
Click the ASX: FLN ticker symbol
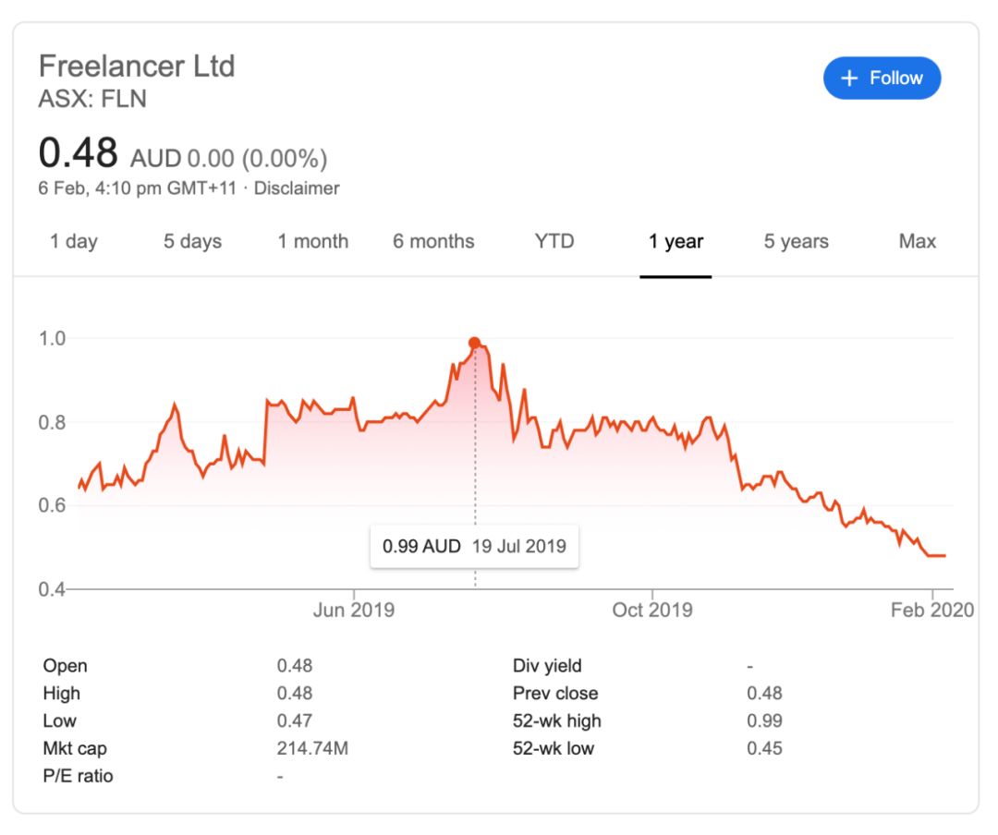pyautogui.click(x=92, y=98)
